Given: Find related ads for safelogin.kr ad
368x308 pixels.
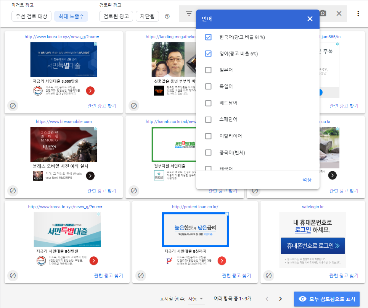Looking at the screenshot, I should (x=344, y=276).
